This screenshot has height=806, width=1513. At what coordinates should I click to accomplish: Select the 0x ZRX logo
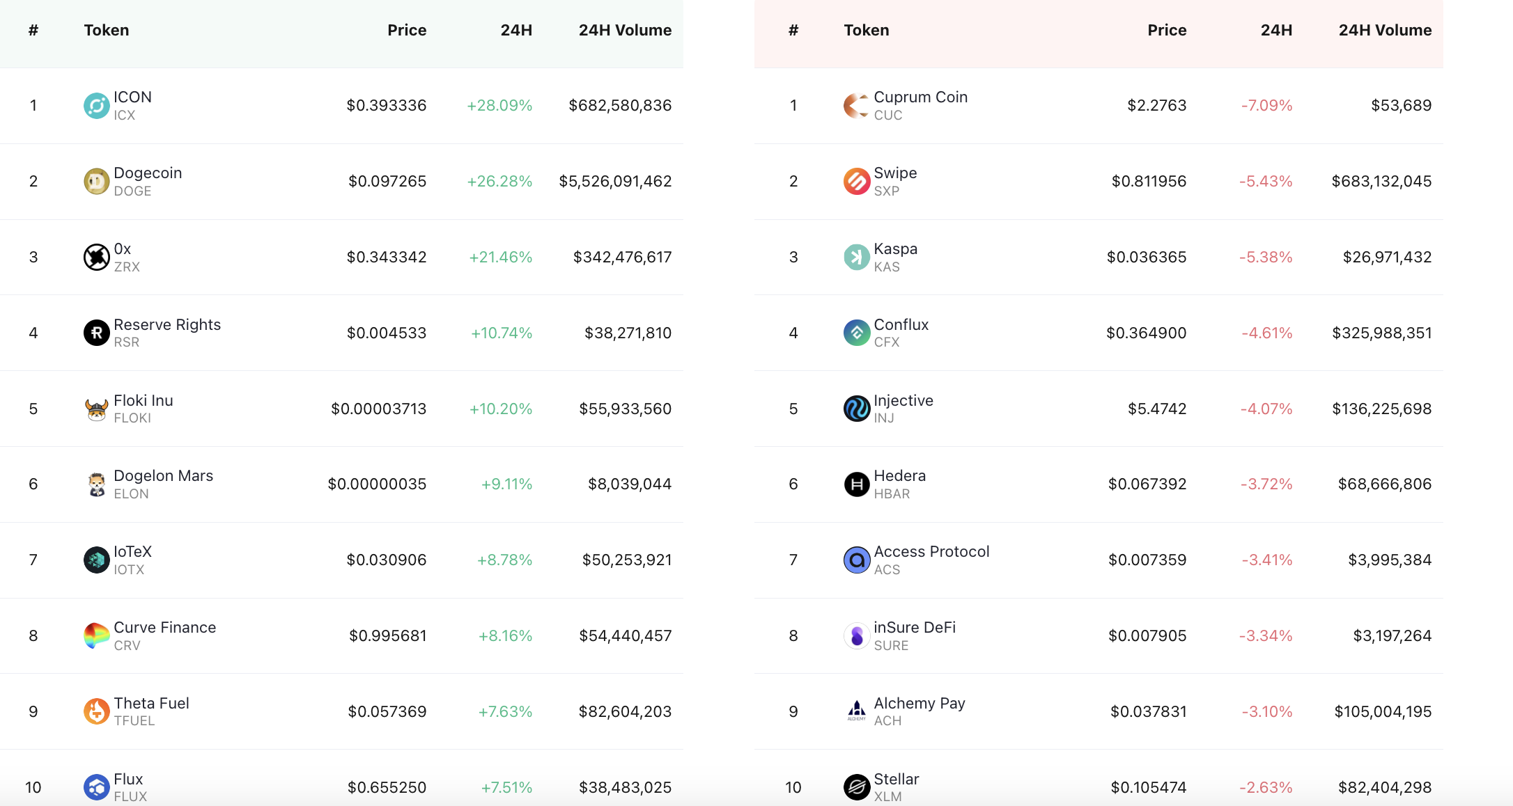(96, 258)
